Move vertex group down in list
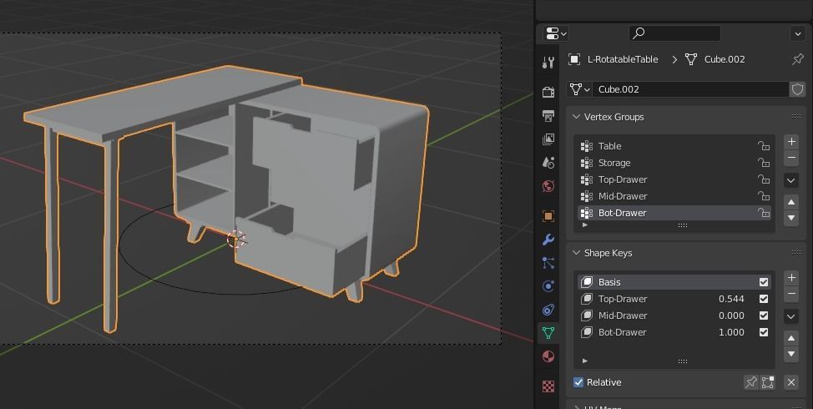Image resolution: width=813 pixels, height=409 pixels. coord(791,218)
